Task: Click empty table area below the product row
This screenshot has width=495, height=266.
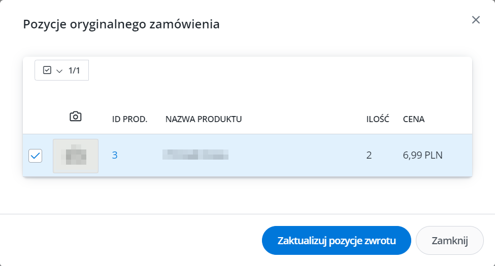Action: pos(248,195)
